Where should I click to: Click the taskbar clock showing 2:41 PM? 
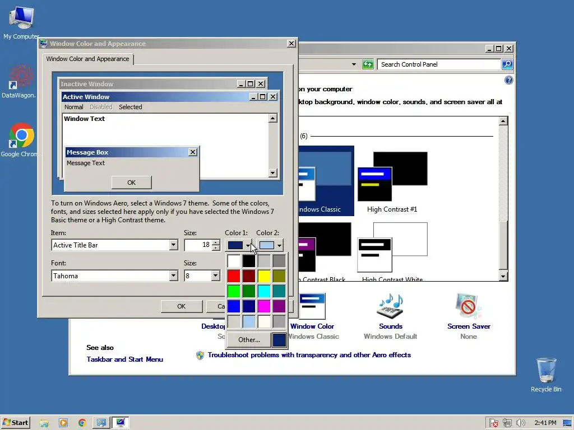pyautogui.click(x=545, y=423)
